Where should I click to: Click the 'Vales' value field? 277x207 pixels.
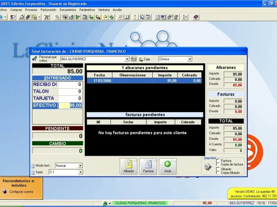point(234,150)
